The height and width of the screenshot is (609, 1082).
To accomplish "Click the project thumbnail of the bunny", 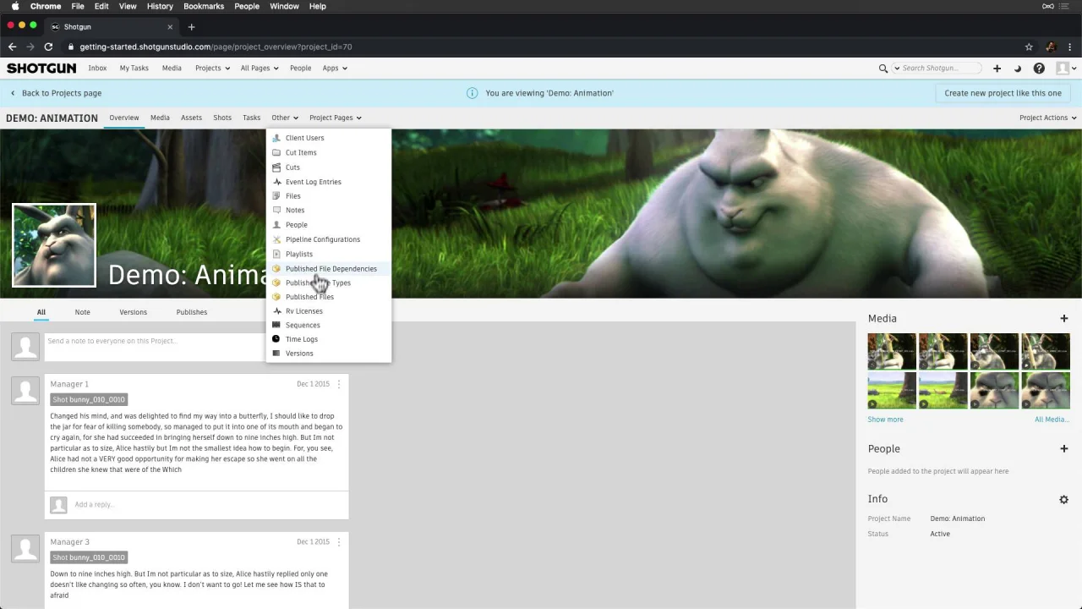I will (x=54, y=245).
